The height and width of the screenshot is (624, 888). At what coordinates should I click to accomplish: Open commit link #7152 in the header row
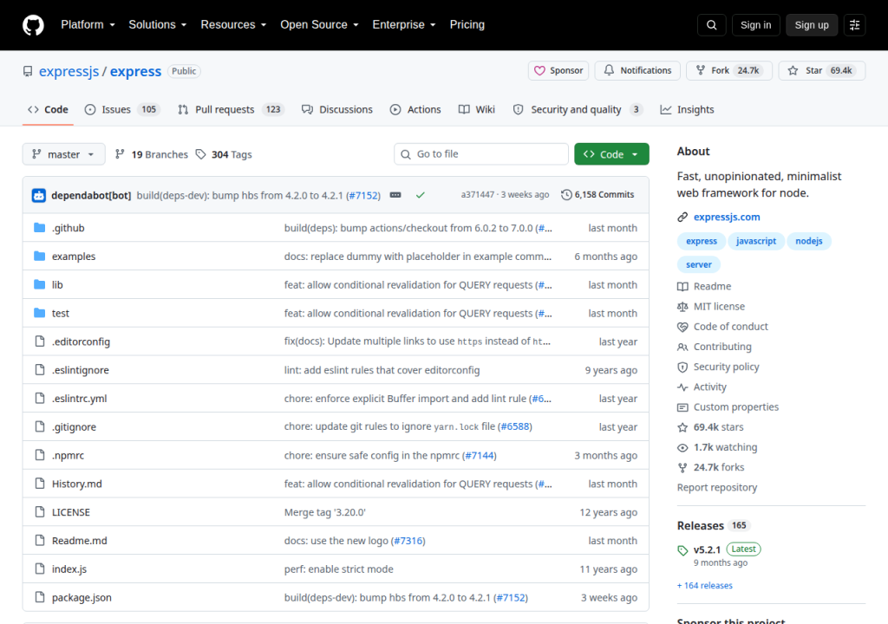click(x=363, y=195)
